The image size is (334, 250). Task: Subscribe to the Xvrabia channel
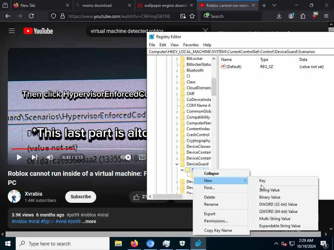coord(81,197)
